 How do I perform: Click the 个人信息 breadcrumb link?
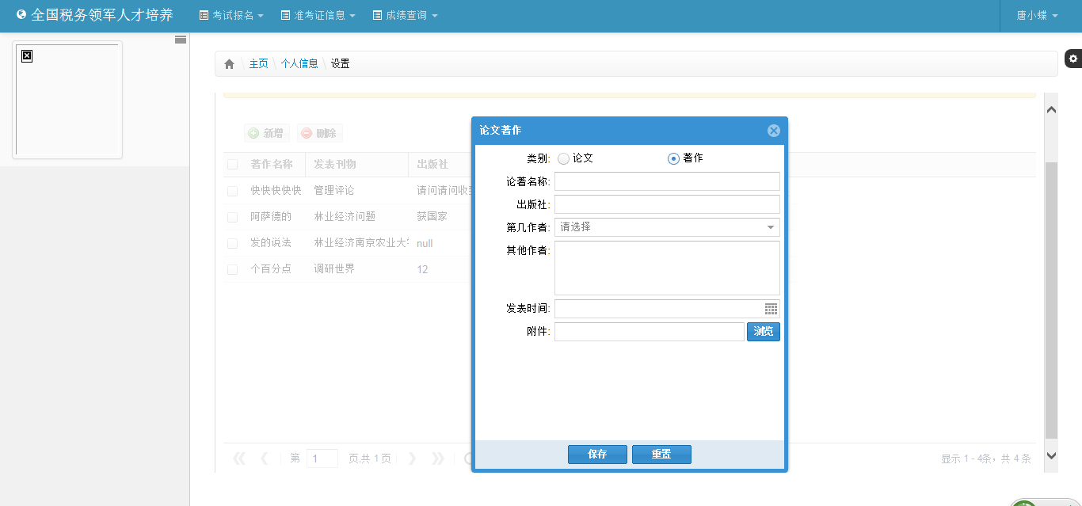(x=299, y=64)
